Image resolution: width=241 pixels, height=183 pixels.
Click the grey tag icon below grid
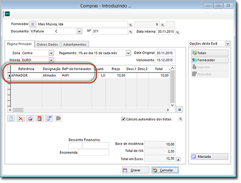coord(58,119)
